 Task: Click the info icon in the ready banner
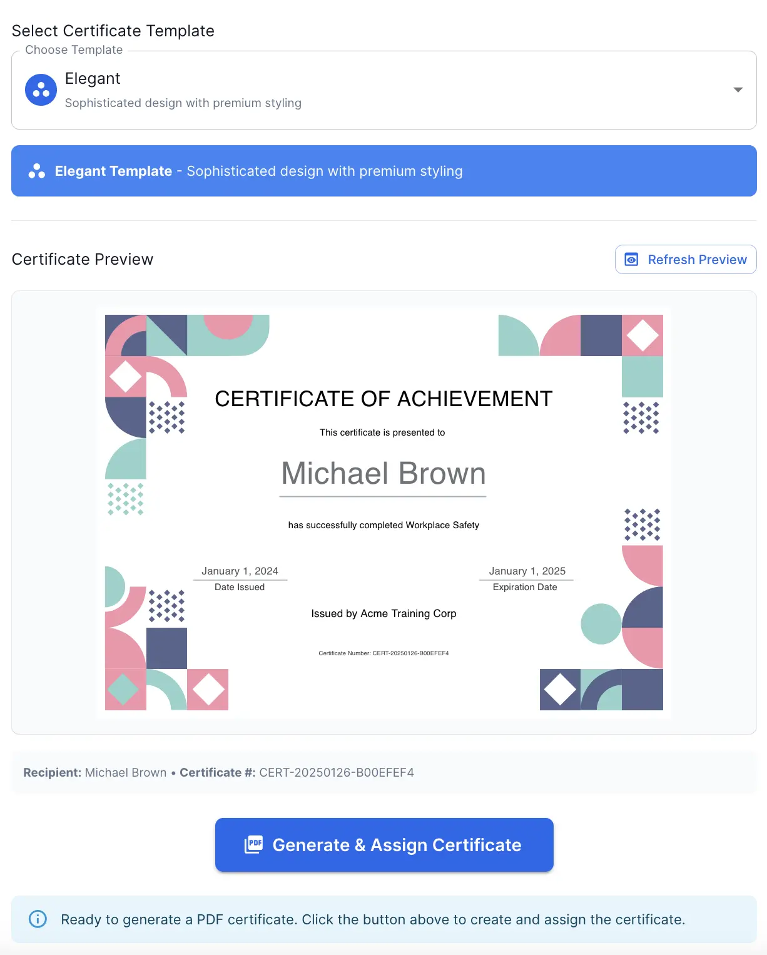[x=38, y=919]
